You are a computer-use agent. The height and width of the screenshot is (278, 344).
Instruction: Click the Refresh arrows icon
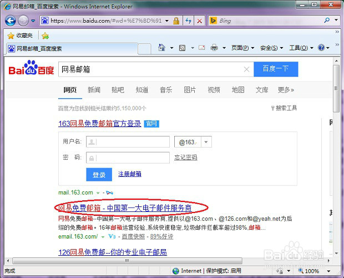[188, 21]
